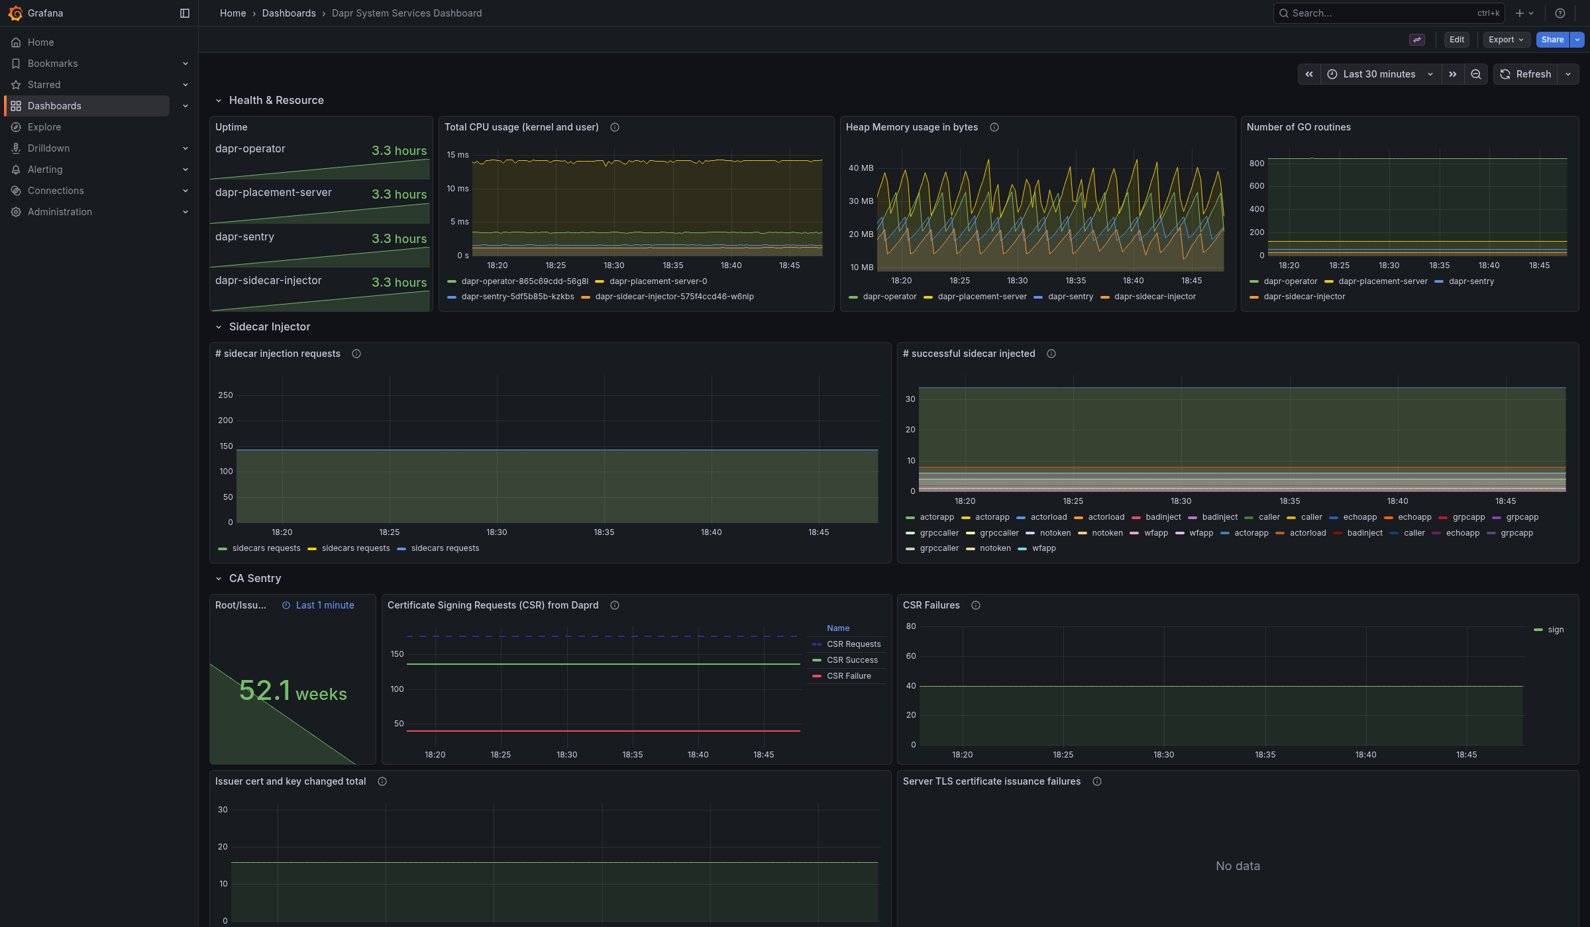This screenshot has width=1590, height=927.
Task: Open the Share button dropdown arrow
Action: pyautogui.click(x=1577, y=40)
